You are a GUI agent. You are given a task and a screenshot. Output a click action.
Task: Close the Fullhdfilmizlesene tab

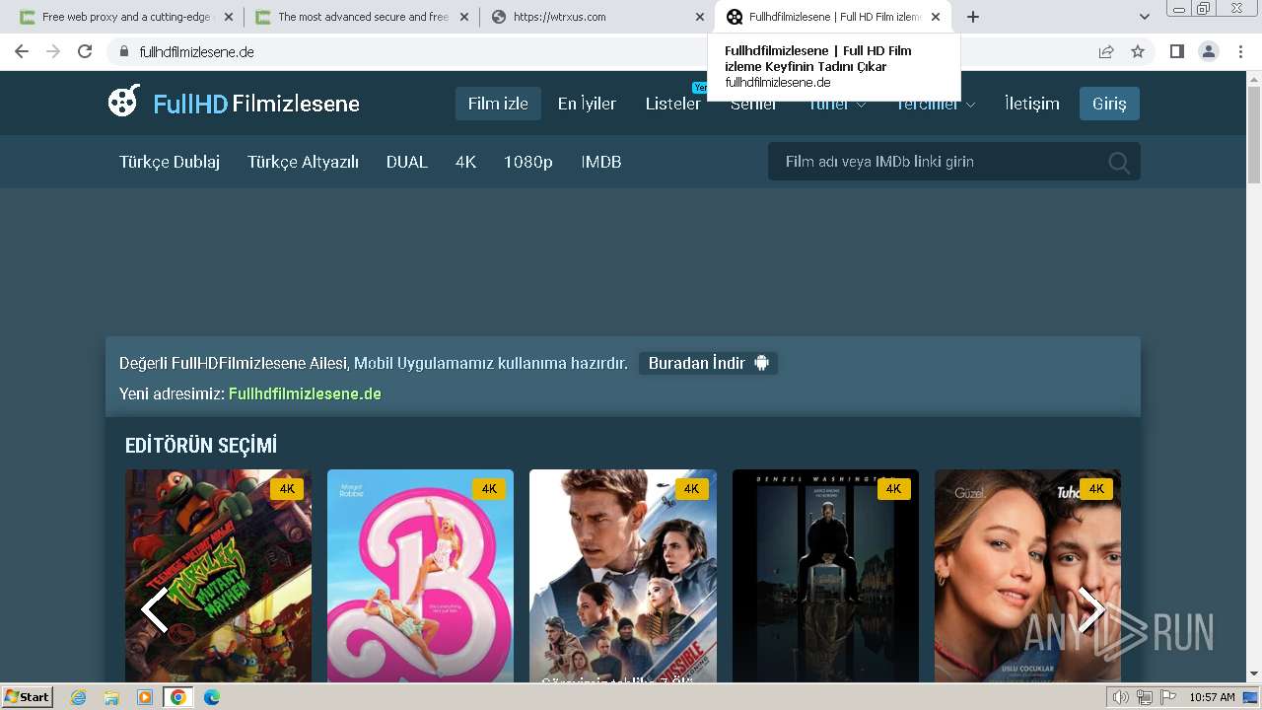tap(936, 17)
